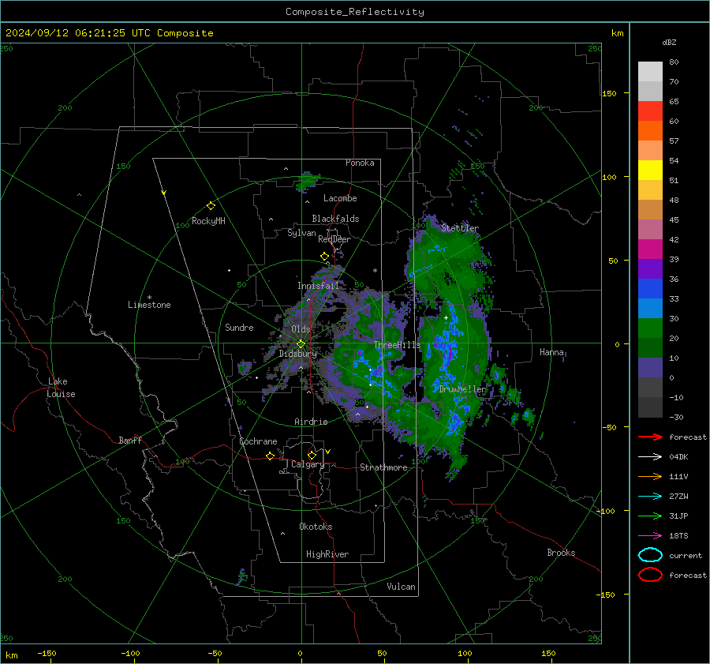Viewport: 710px width, 664px height.
Task: Select the red swatch below 65 dBZ
Action: 650,111
